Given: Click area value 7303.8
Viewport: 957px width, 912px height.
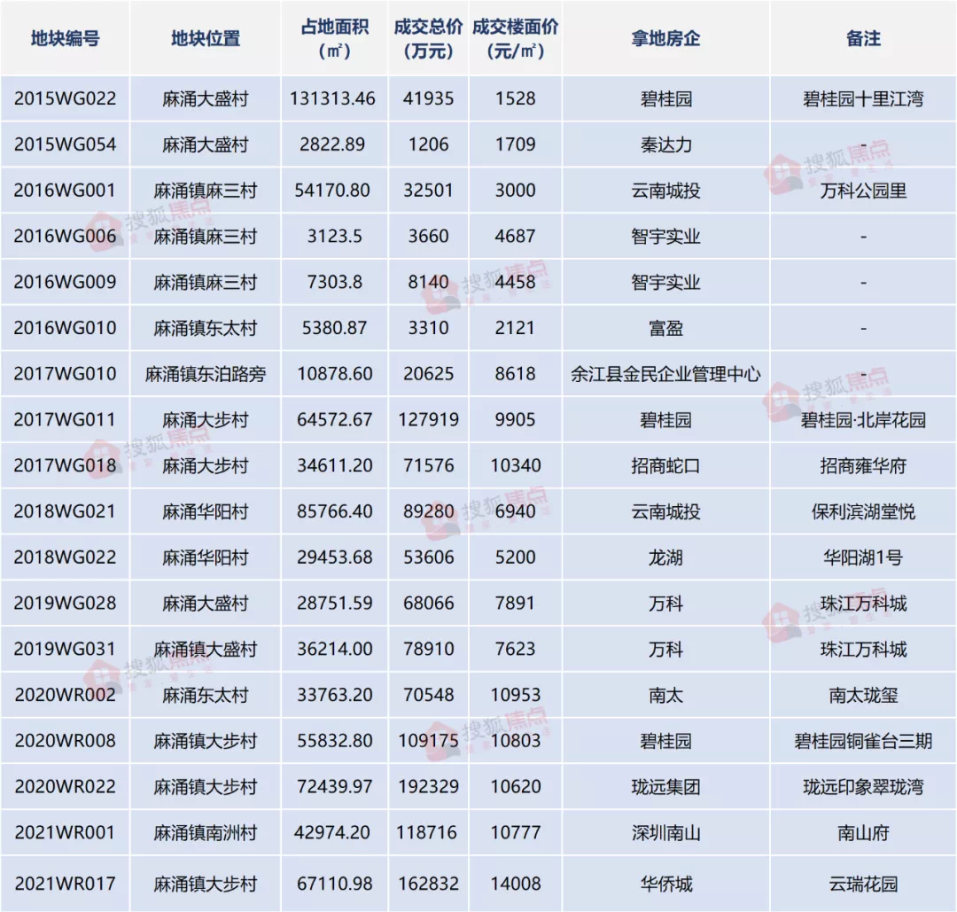Looking at the screenshot, I should click(x=334, y=282).
